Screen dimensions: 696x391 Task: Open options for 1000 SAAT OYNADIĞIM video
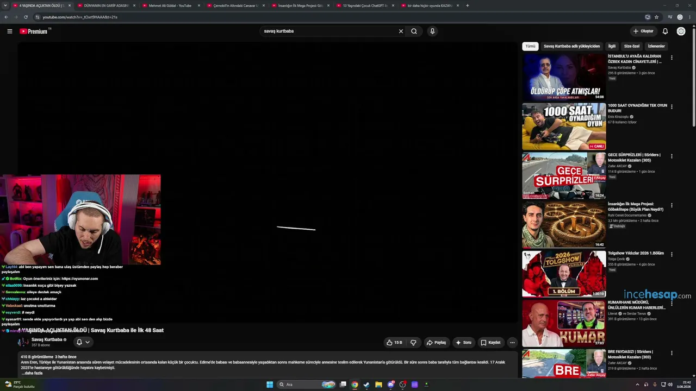[x=672, y=107]
